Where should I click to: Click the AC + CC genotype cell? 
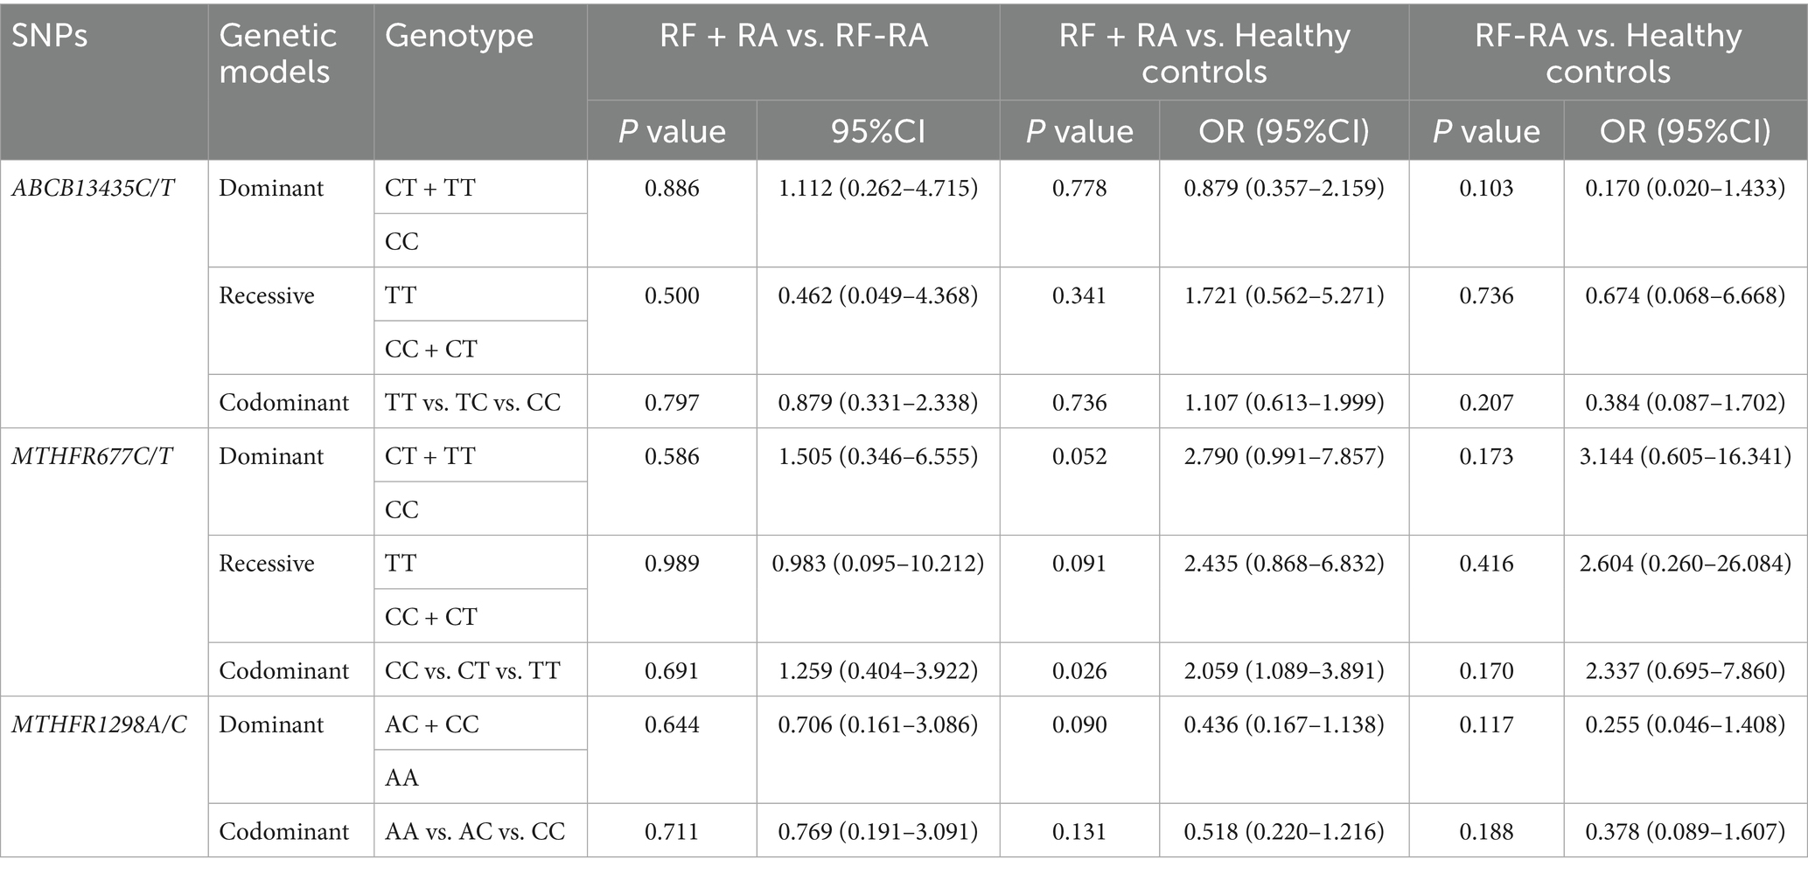click(432, 724)
